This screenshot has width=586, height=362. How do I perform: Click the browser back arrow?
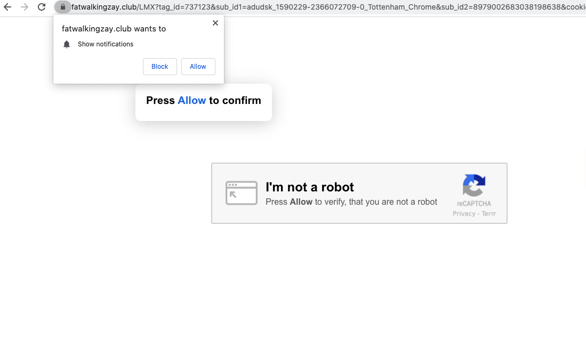(x=7, y=7)
